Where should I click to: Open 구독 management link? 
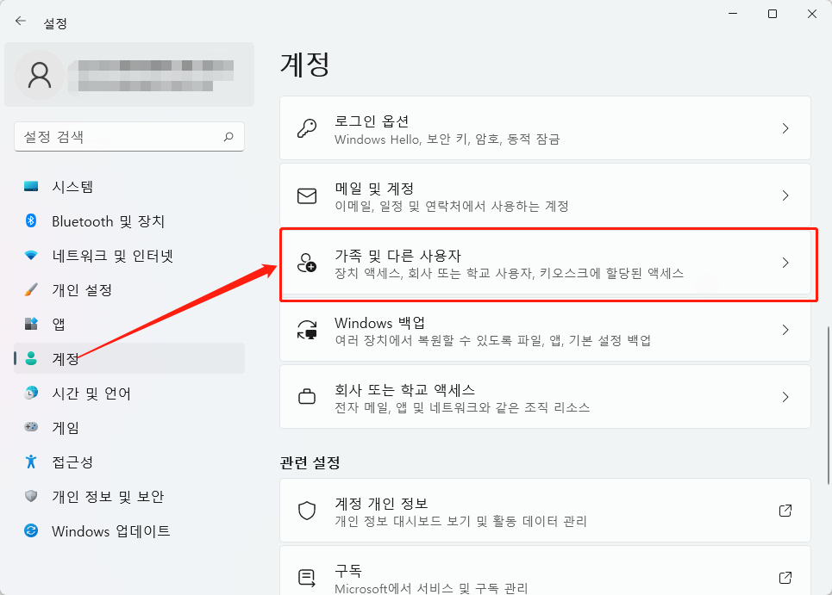543,577
